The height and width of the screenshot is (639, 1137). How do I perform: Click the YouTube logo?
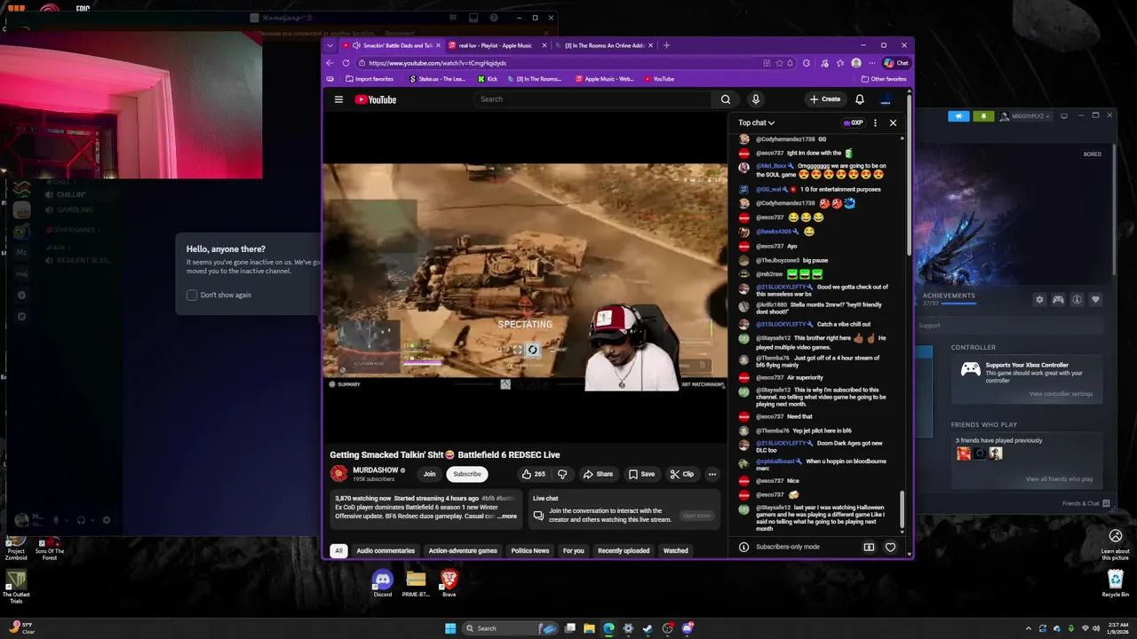[376, 99]
